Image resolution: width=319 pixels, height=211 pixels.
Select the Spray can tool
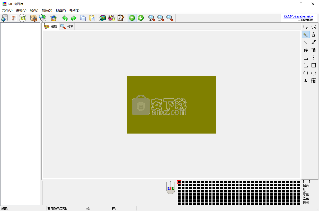(314, 50)
